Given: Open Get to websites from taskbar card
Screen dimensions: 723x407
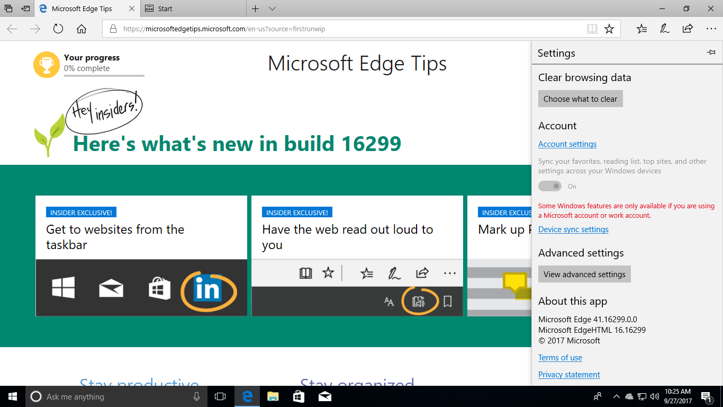Looking at the screenshot, I should (x=141, y=256).
